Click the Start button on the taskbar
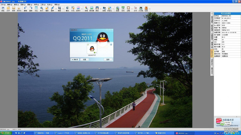Screen dimensions: 241x135 coord(6,133)
